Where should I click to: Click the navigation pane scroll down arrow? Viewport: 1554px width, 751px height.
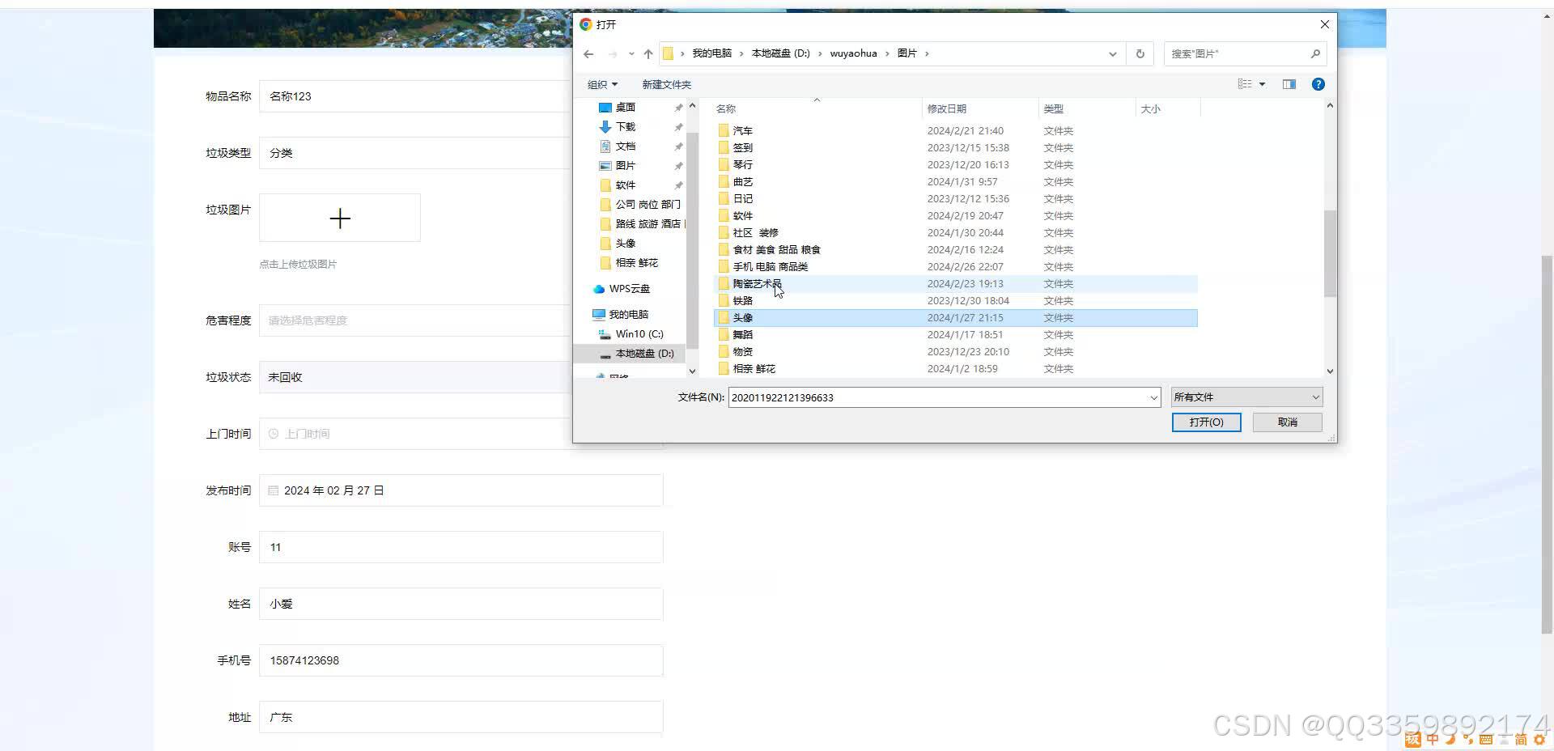(x=692, y=371)
